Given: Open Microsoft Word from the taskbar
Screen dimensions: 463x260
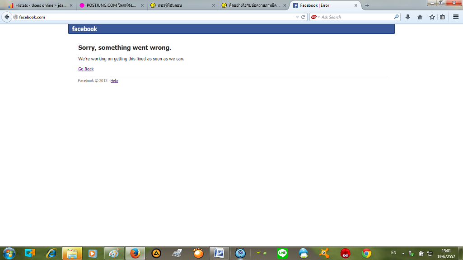Looking at the screenshot, I should coord(219,253).
